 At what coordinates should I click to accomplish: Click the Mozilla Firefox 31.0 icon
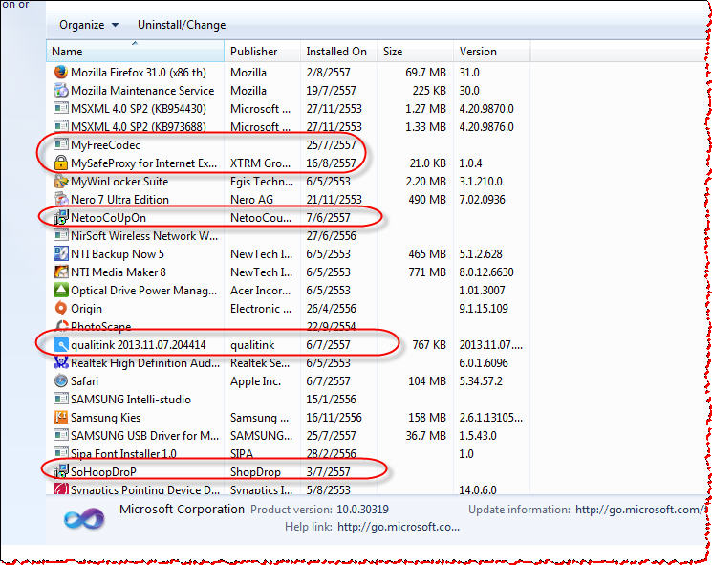coord(61,73)
